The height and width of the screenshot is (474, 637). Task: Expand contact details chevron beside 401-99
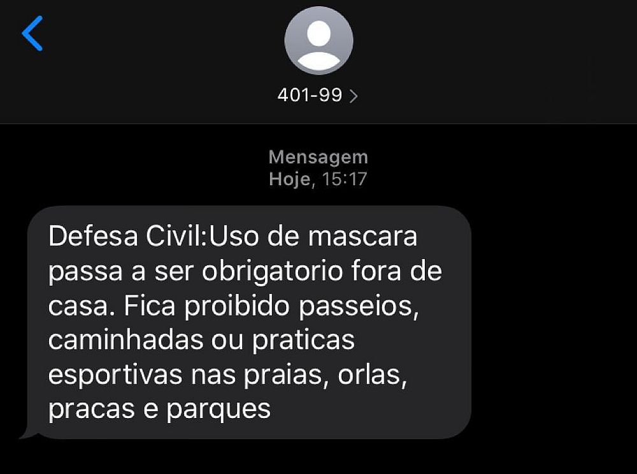tap(354, 96)
